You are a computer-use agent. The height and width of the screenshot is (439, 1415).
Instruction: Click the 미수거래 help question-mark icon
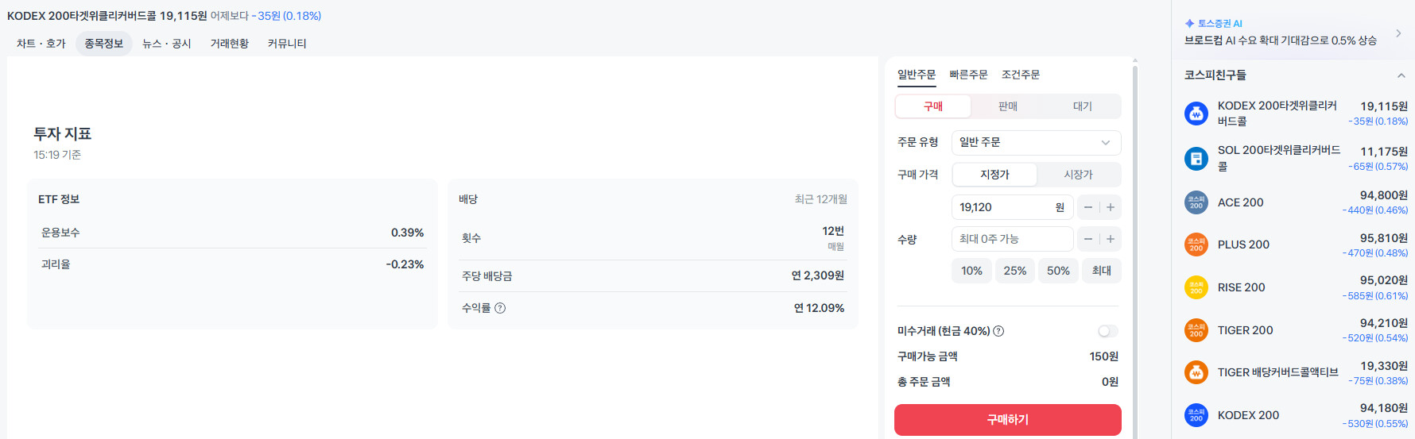[x=998, y=331]
